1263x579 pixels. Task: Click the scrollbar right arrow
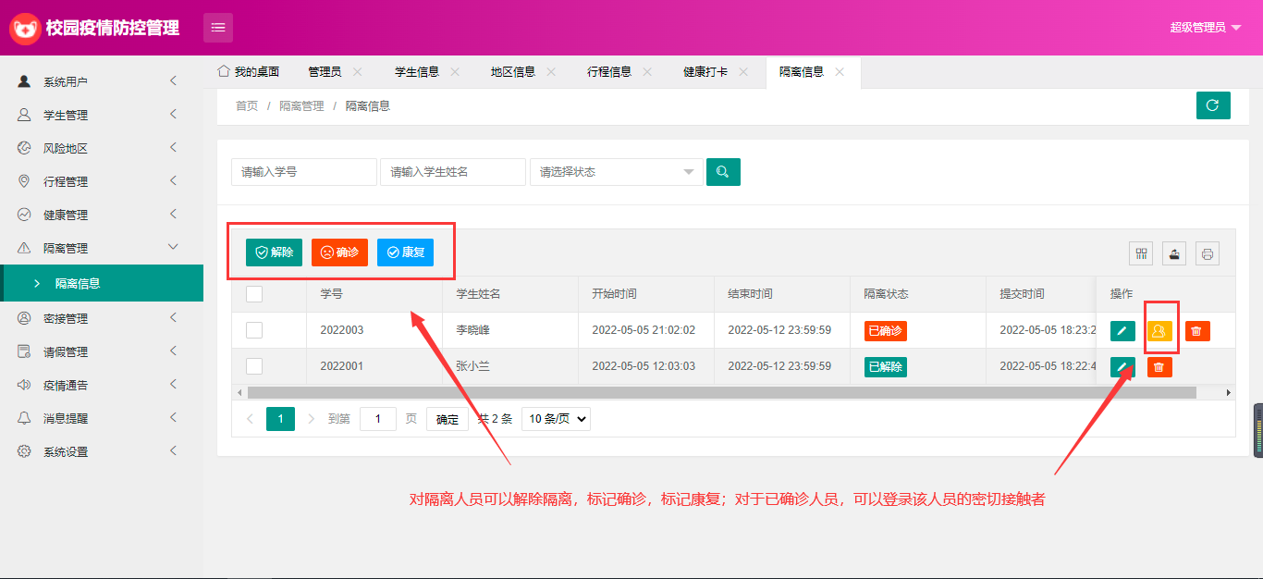(1229, 392)
